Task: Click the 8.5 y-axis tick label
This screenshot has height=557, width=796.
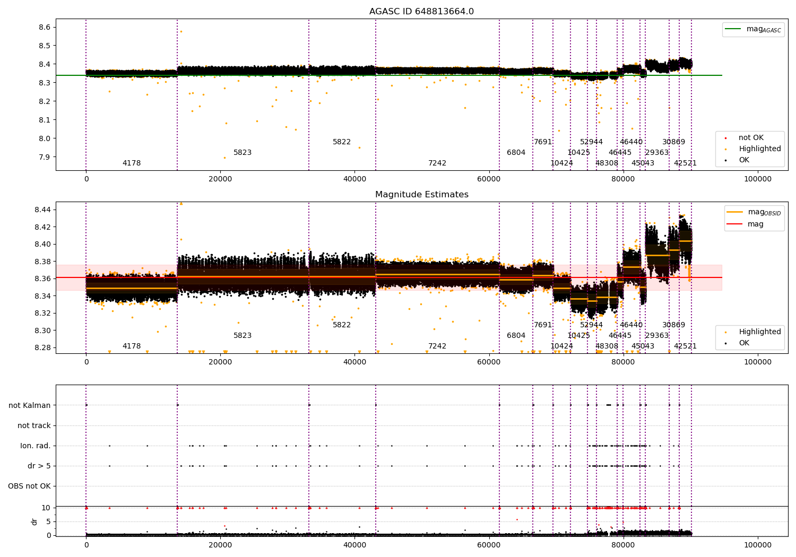Action: [46, 46]
